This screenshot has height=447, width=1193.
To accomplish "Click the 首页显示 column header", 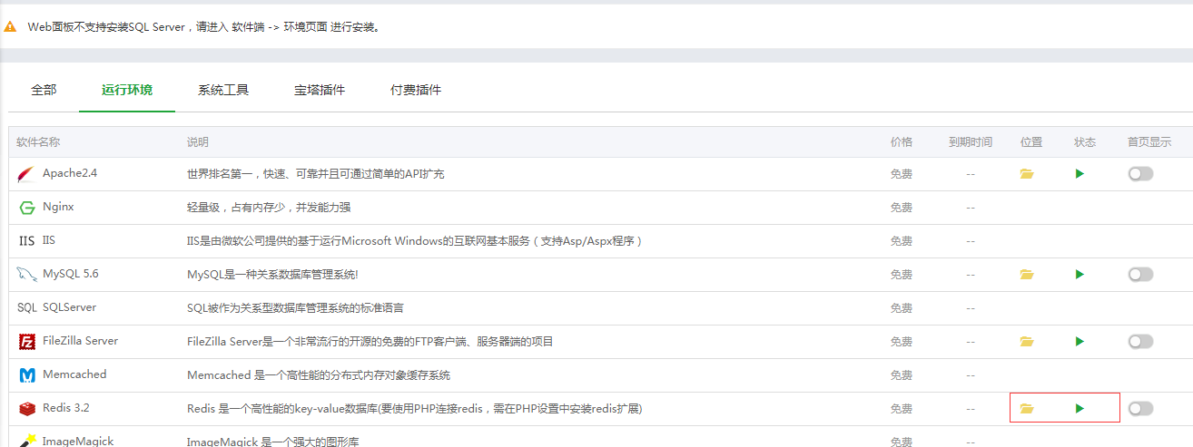I will tap(1149, 142).
